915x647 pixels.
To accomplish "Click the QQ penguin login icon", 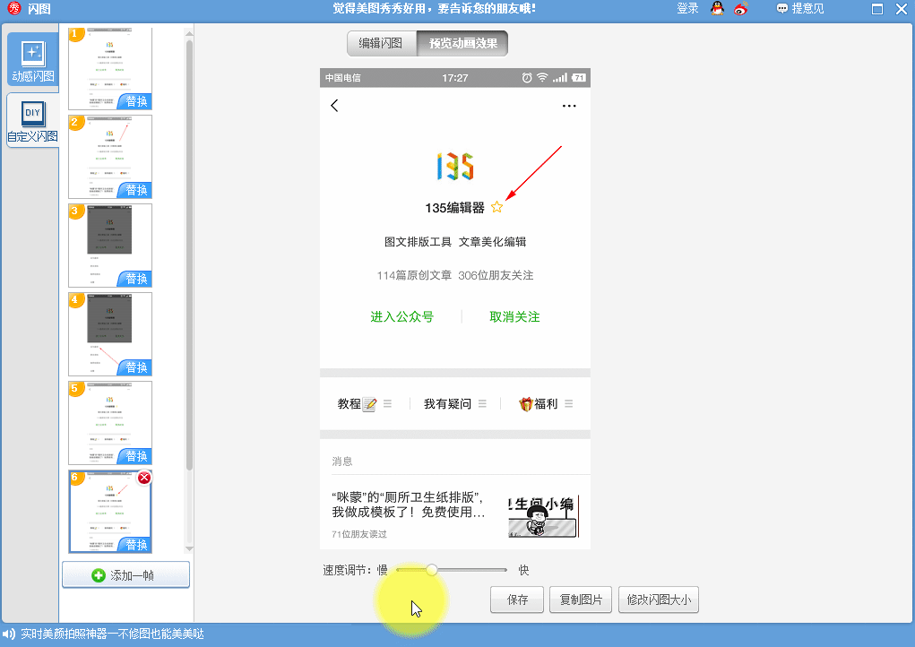I will [717, 9].
